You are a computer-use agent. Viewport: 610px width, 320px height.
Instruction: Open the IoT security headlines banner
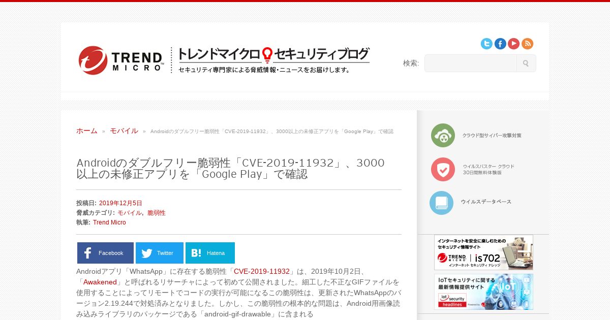pos(483,292)
